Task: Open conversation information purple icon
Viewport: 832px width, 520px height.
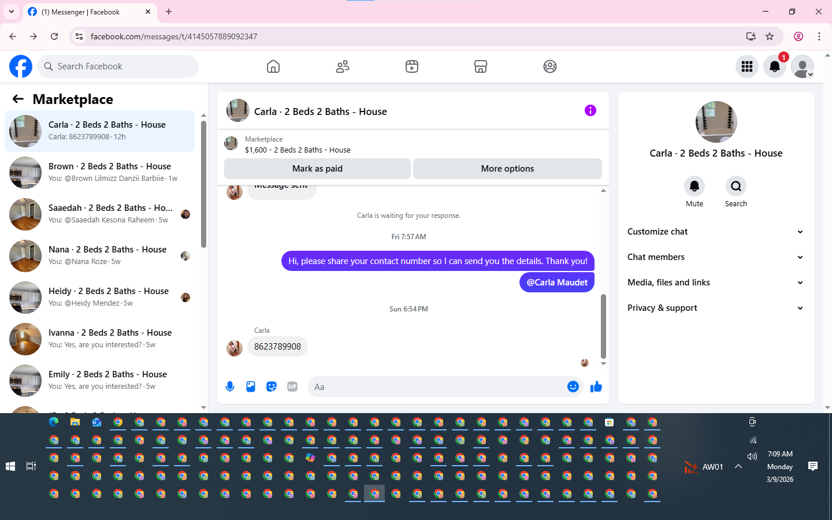Action: point(590,110)
